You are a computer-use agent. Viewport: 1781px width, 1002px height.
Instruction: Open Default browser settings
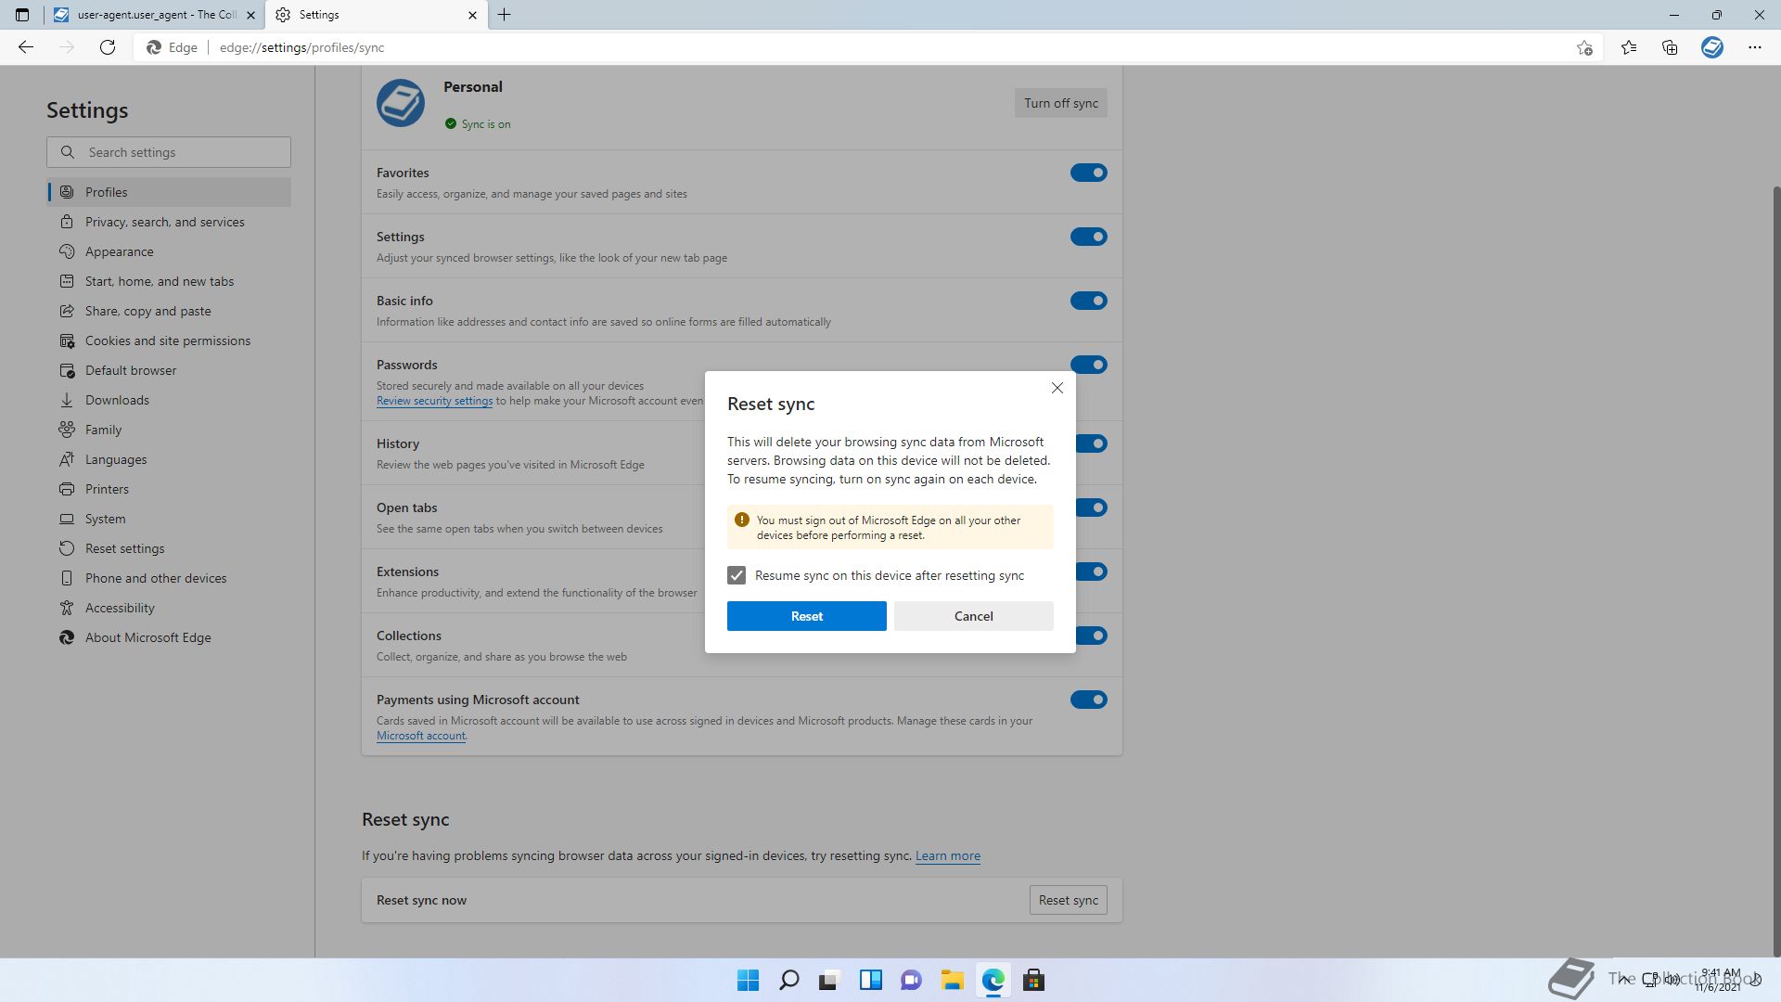click(x=169, y=370)
